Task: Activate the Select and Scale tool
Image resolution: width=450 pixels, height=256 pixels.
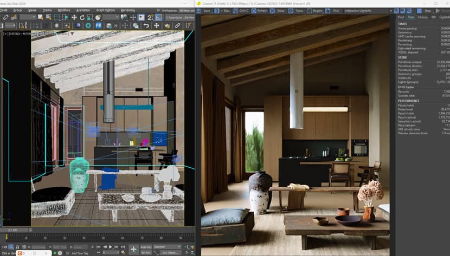Action: (x=90, y=17)
